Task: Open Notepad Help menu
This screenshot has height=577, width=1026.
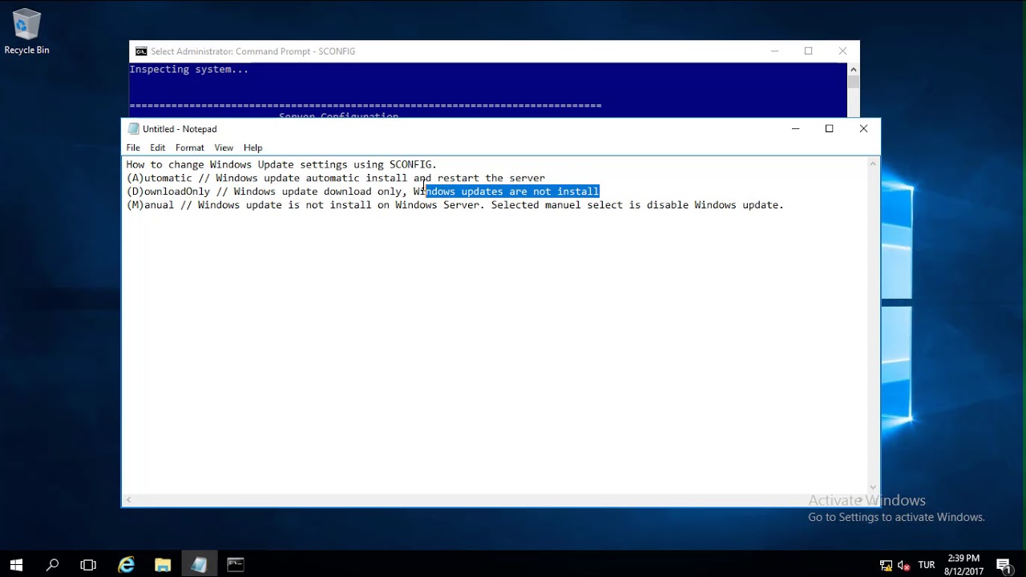Action: [252, 147]
